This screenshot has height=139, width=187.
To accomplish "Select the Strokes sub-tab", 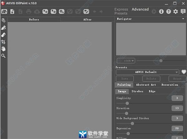I will (137, 91).
